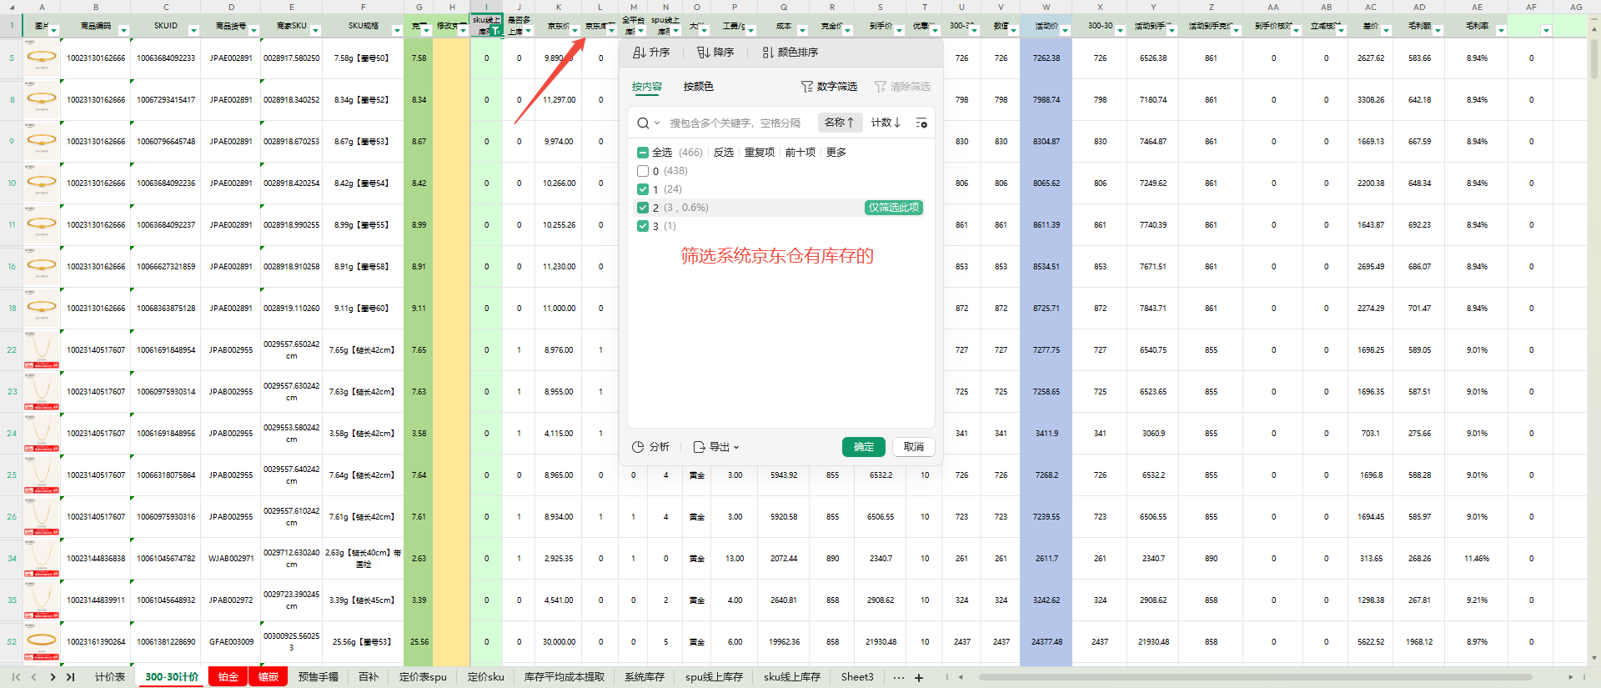The width and height of the screenshot is (1601, 688).
Task: Click the 仅筛选此项 button
Action: coord(893,208)
